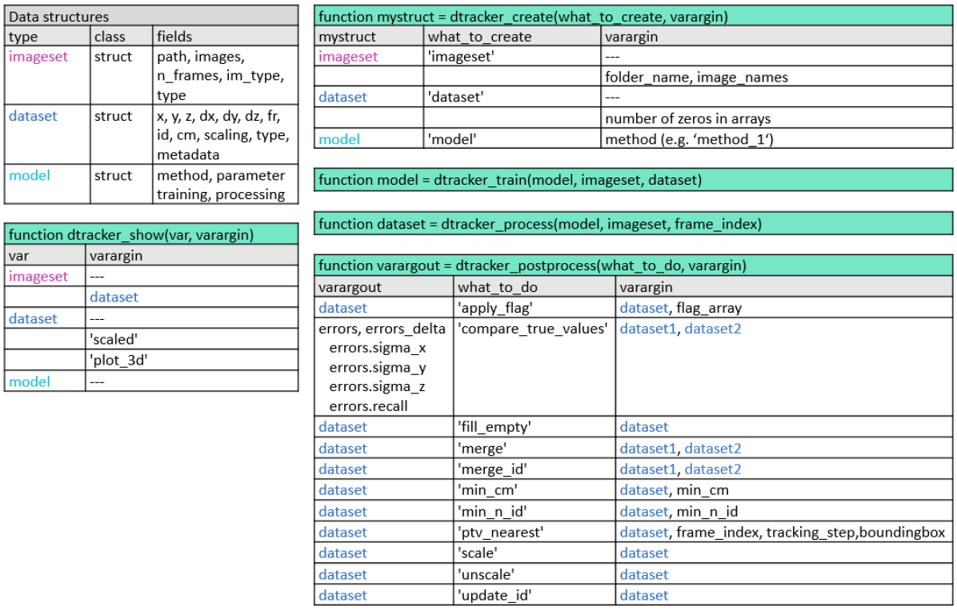Select the 'plot_3d' option in dtracker_show table
Screen dimensions: 957x611
[x=192, y=360]
